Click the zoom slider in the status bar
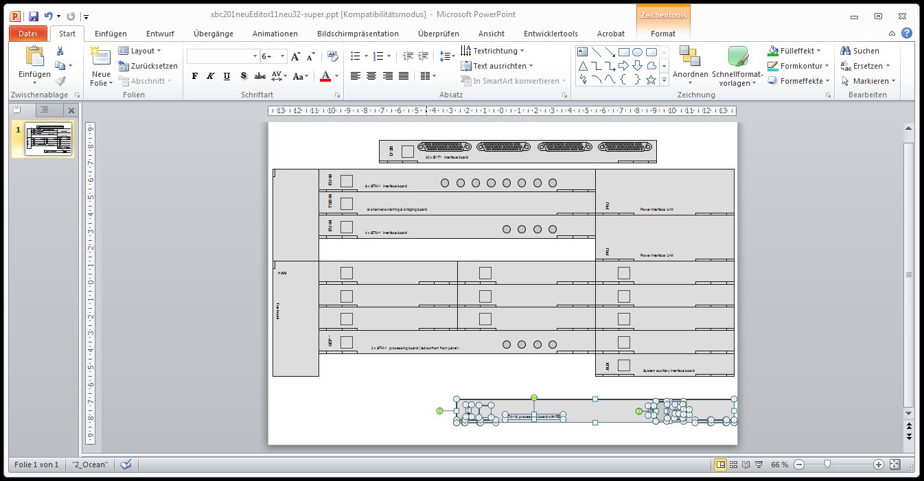Image resolution: width=924 pixels, height=481 pixels. (x=827, y=465)
